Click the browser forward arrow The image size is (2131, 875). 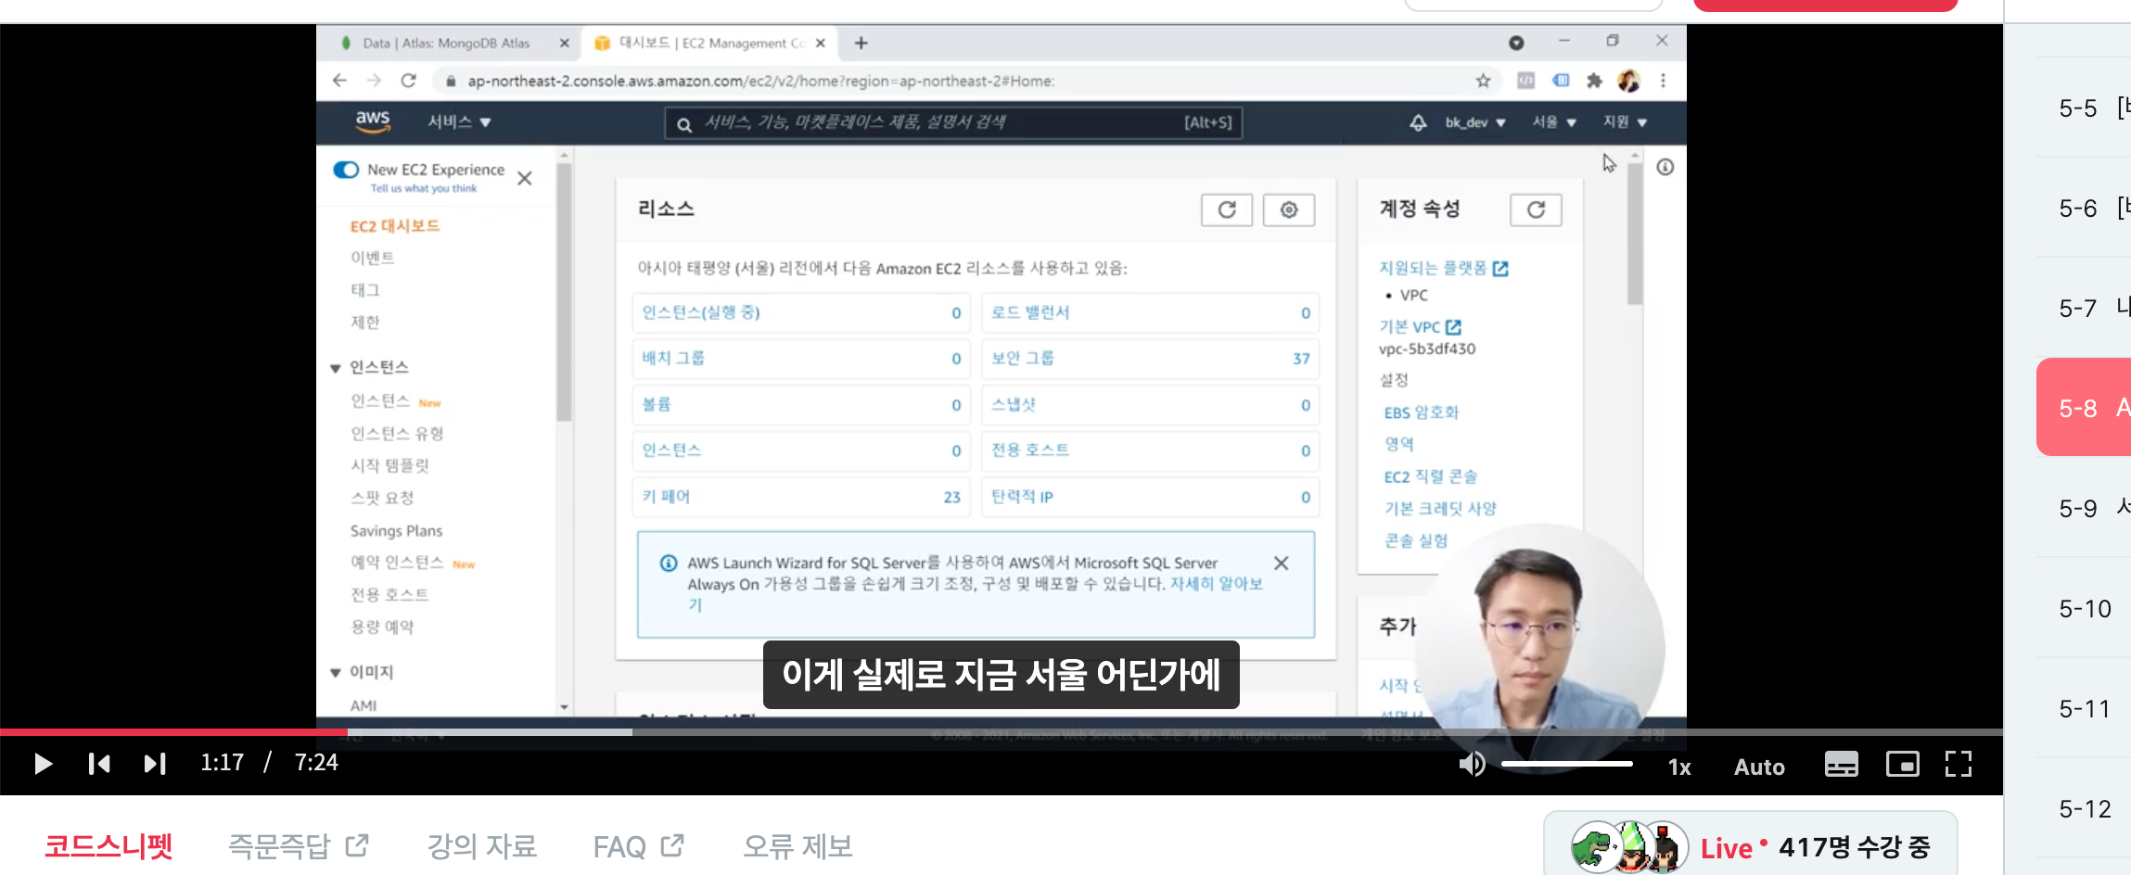pyautogui.click(x=374, y=81)
